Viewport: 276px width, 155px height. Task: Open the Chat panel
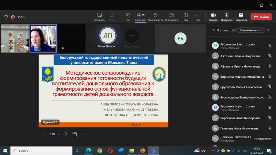tap(128, 17)
